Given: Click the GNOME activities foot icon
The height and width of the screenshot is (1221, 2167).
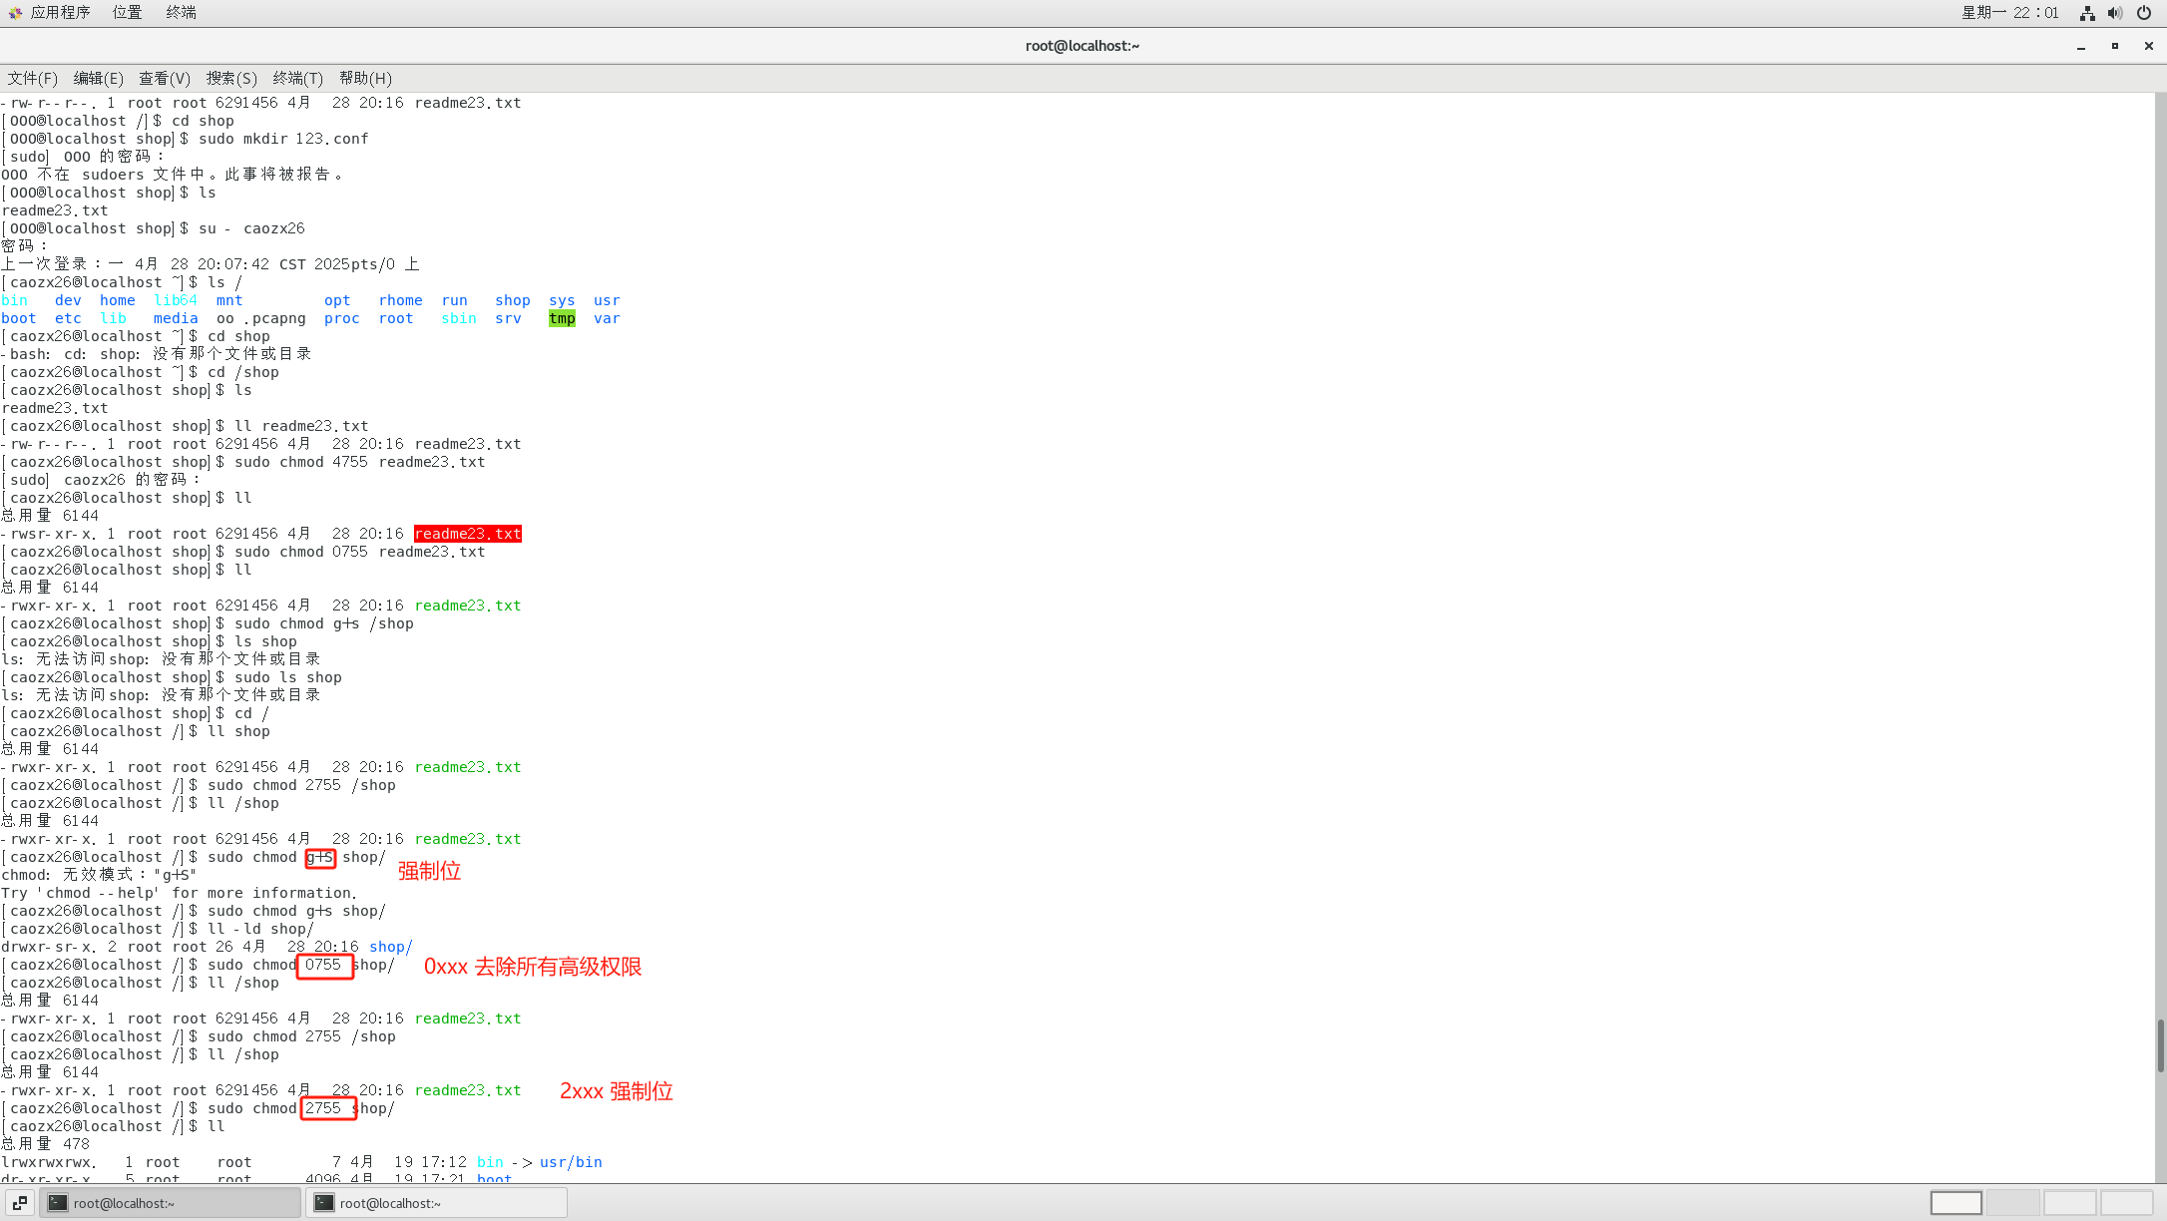Looking at the screenshot, I should click(14, 12).
